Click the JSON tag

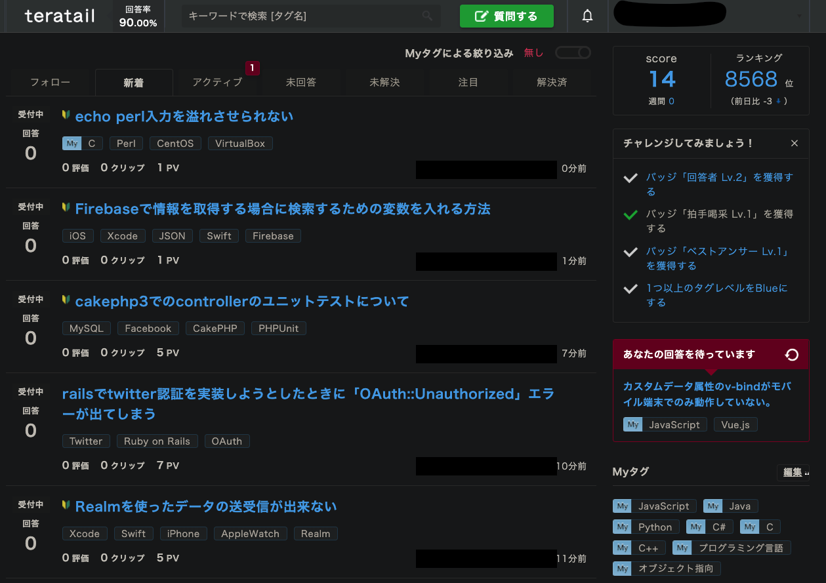pyautogui.click(x=173, y=236)
